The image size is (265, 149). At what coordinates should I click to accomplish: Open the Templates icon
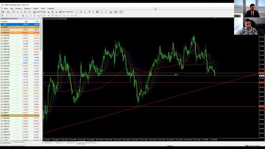[x=120, y=12]
